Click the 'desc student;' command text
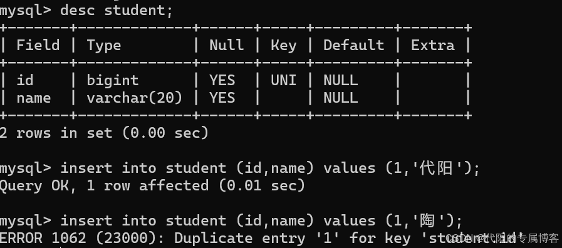Viewport: 562px width, 248px height. [117, 11]
